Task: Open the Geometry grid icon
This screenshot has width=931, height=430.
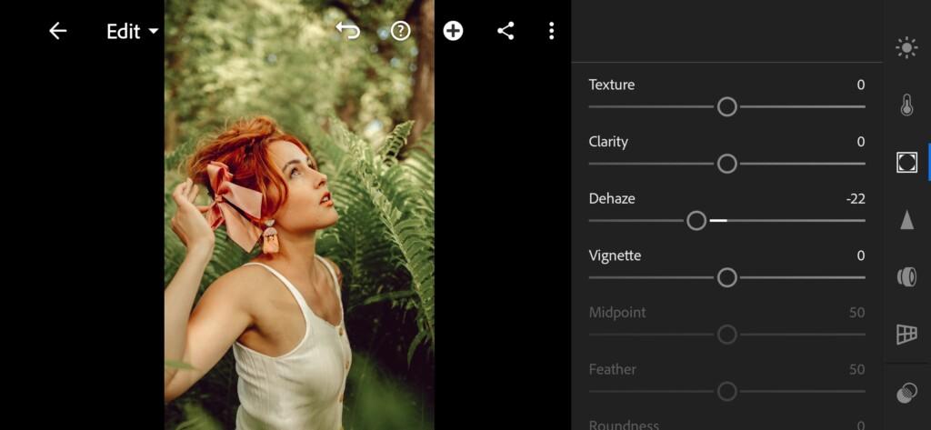Action: point(906,334)
